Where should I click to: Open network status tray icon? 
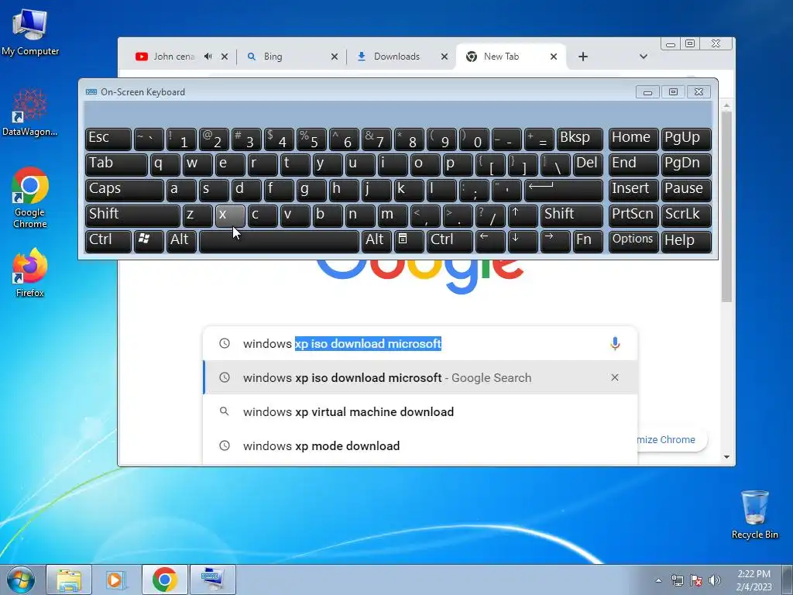tap(677, 580)
